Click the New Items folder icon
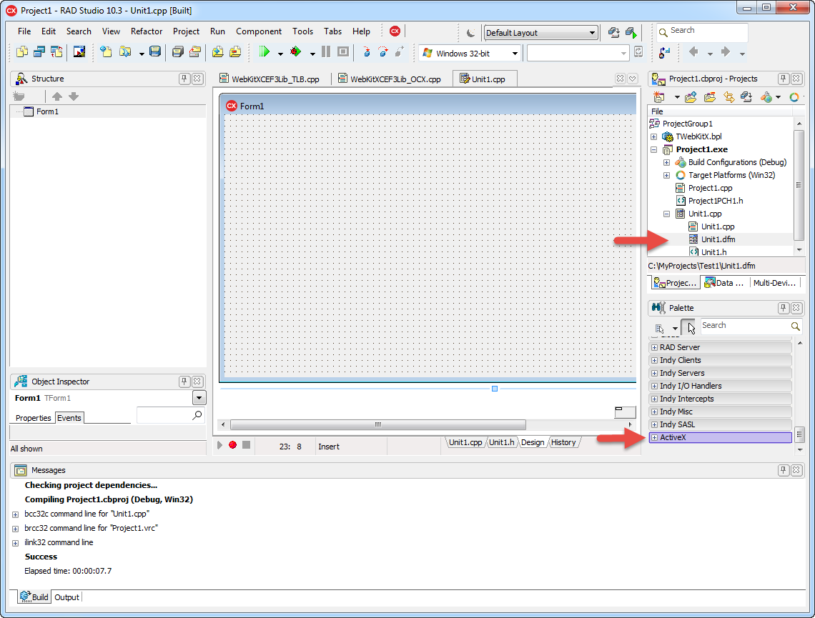 tap(106, 52)
